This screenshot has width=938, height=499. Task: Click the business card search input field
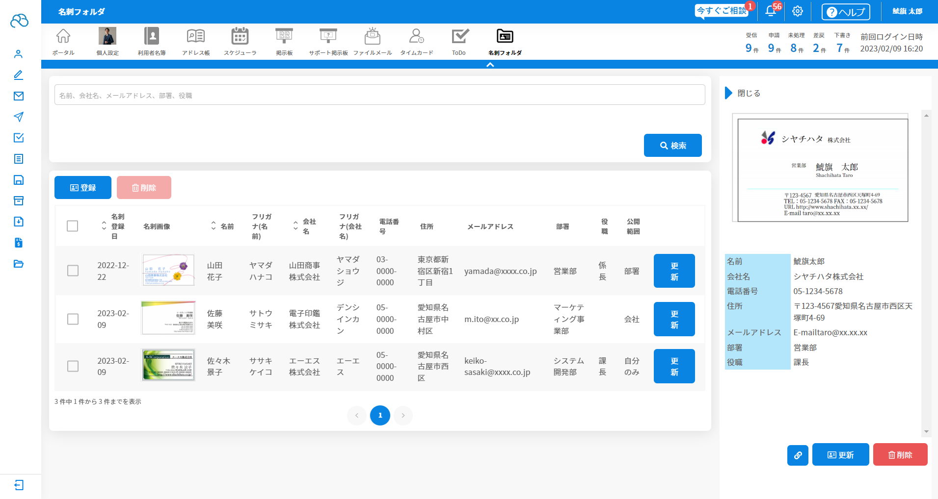(x=379, y=95)
